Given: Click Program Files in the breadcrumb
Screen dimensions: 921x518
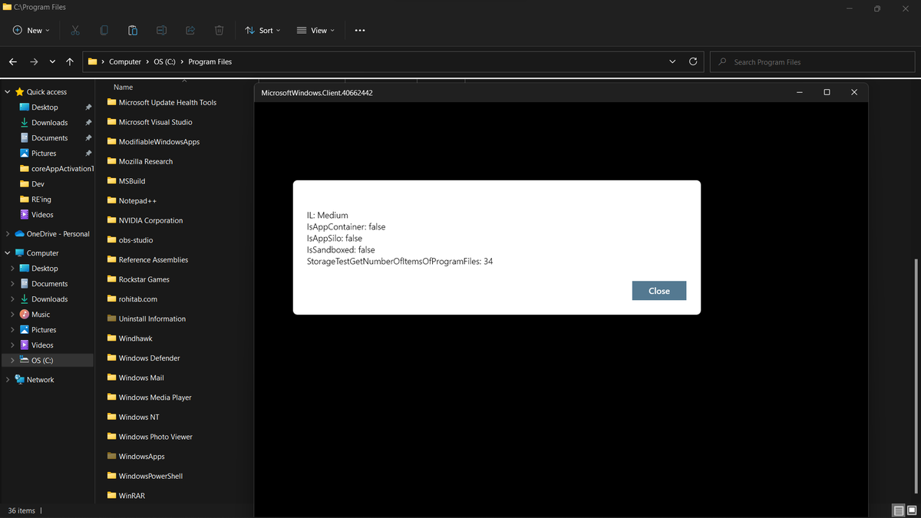Looking at the screenshot, I should (x=210, y=61).
